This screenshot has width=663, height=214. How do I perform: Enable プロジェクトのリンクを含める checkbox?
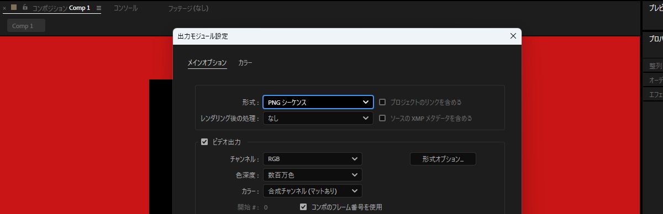[x=383, y=102]
